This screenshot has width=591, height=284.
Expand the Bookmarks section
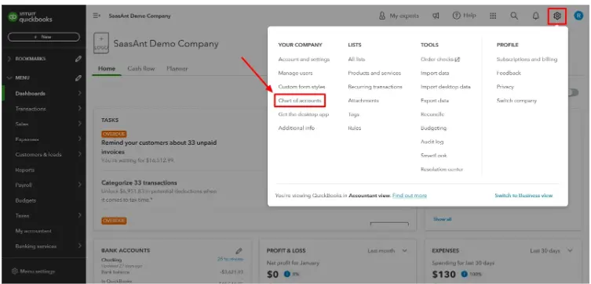pyautogui.click(x=9, y=59)
